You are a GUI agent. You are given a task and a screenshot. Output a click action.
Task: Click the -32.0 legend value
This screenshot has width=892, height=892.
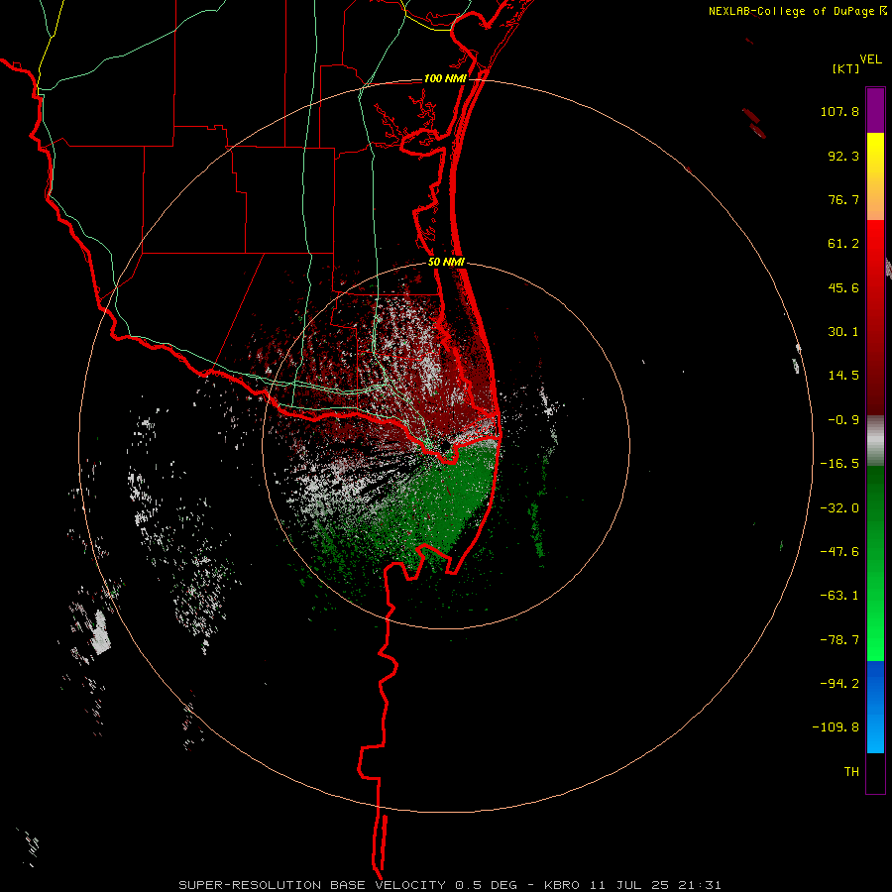click(x=839, y=508)
